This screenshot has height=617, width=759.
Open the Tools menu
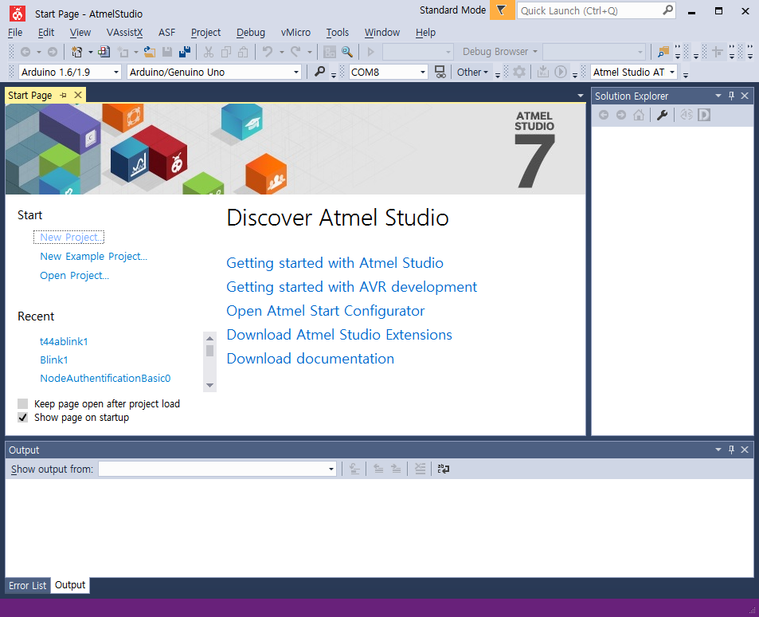[338, 33]
